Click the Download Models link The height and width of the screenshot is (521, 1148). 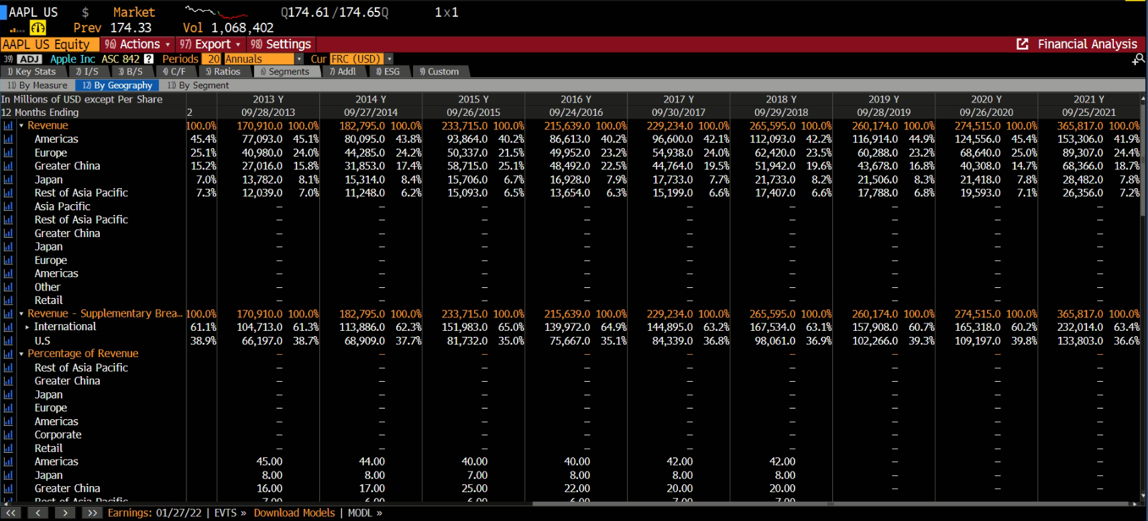294,513
